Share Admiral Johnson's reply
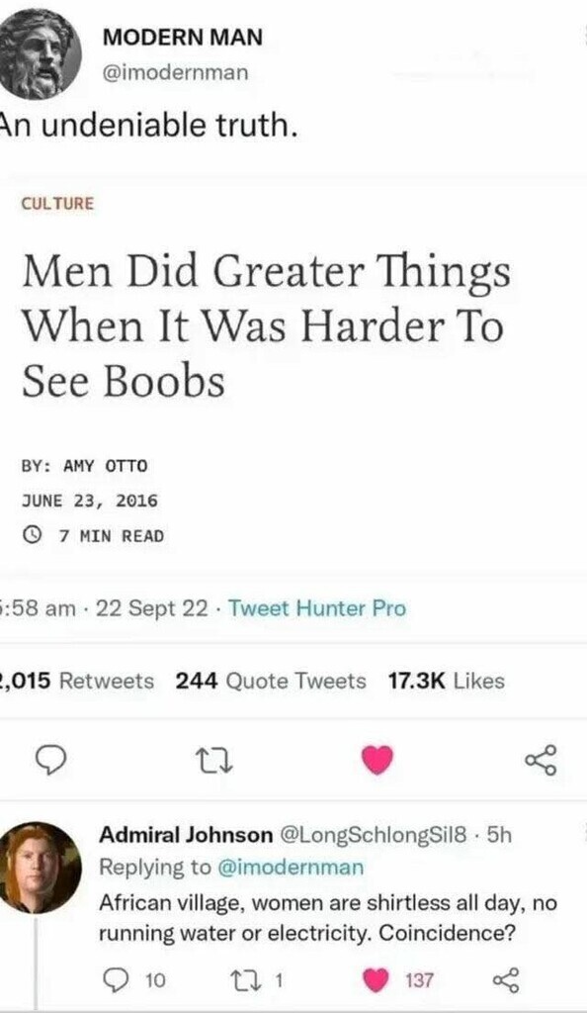Image resolution: width=587 pixels, height=1013 pixels. pyautogui.click(x=504, y=980)
